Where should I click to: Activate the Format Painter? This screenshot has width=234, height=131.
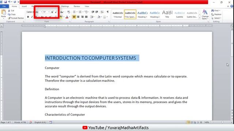click(x=16, y=18)
